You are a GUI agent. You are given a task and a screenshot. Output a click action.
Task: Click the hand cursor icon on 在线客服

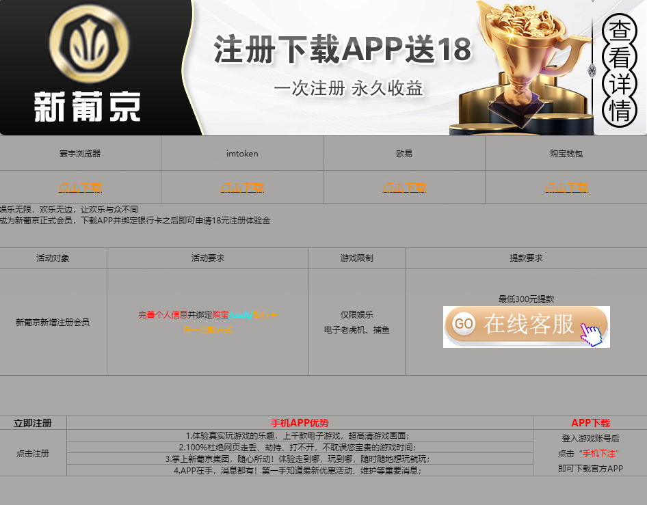tap(592, 334)
